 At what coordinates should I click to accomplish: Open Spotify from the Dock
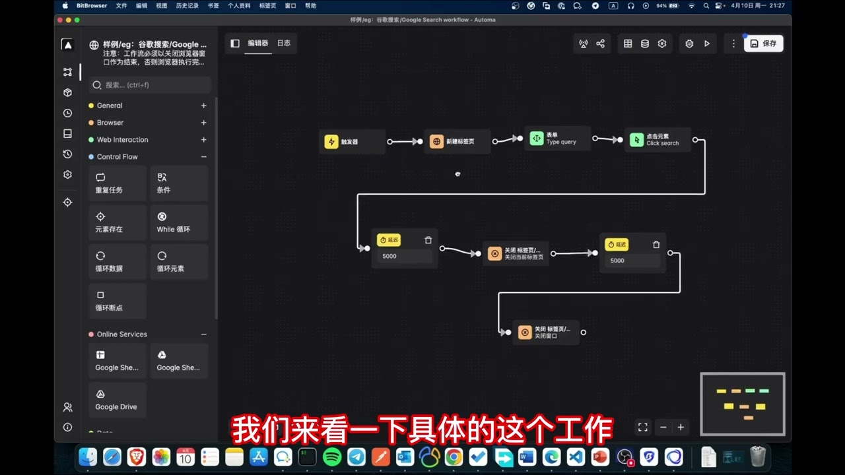pos(332,457)
